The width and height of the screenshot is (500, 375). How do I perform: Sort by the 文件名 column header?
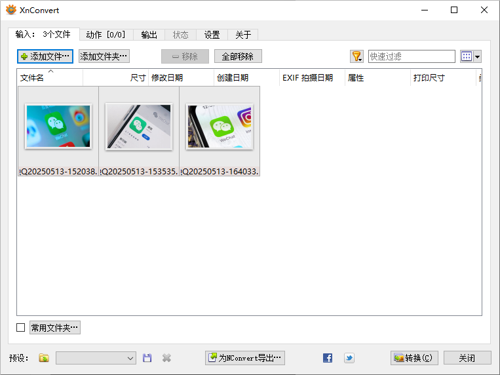50,77
